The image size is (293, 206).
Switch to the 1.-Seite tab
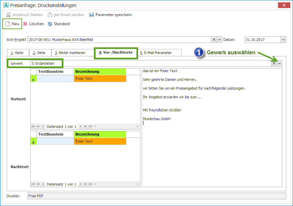(17, 53)
